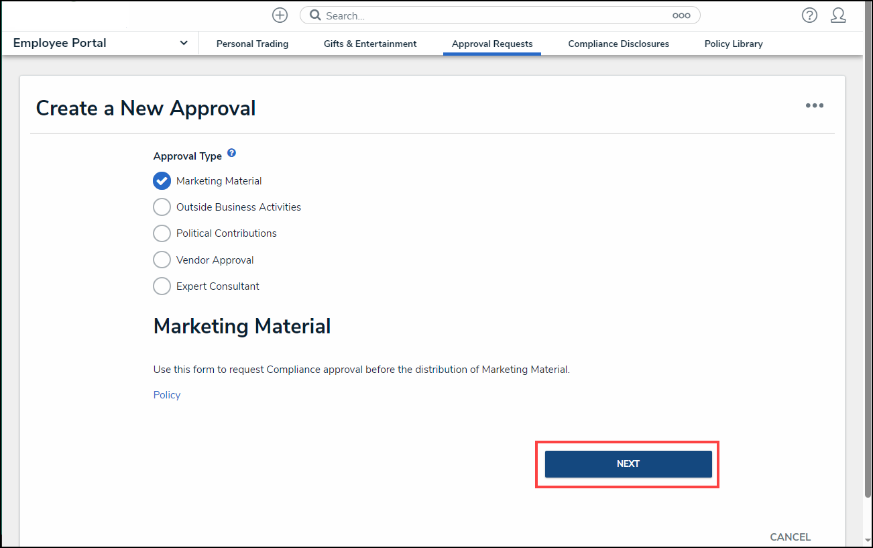
Task: Open the Help question mark icon
Action: tap(809, 15)
